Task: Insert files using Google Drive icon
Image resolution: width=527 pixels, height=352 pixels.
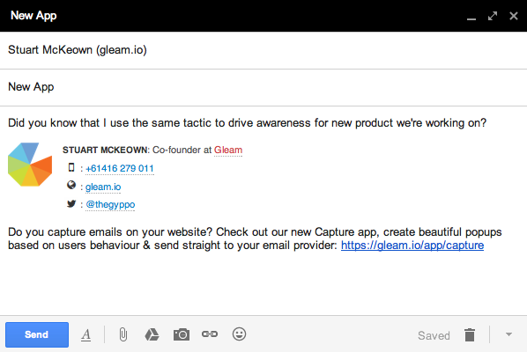Action: tap(152, 334)
